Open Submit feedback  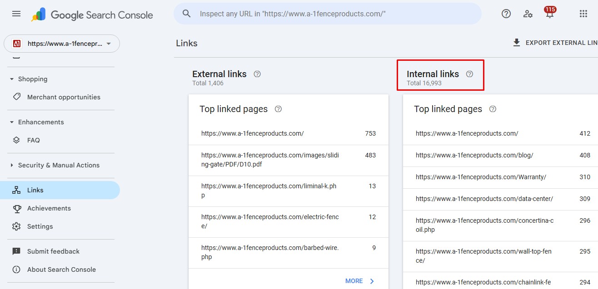pyautogui.click(x=60, y=251)
